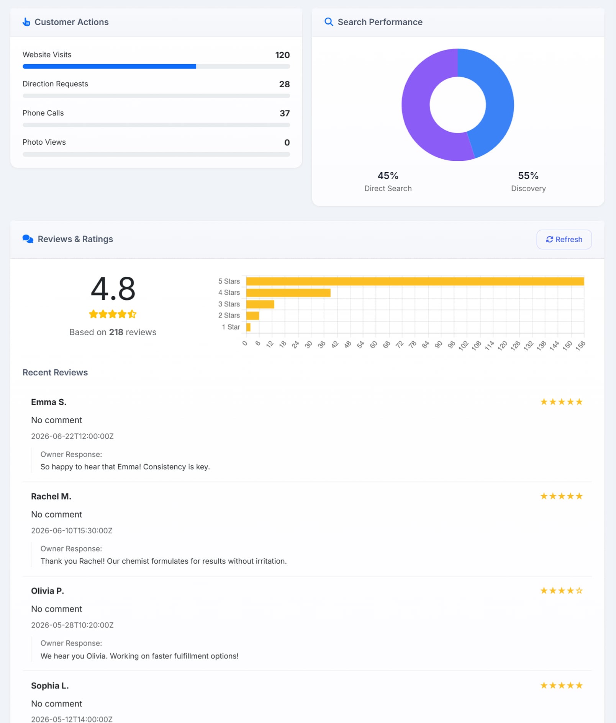Click the Search Performance magnifier icon
The width and height of the screenshot is (616, 723).
[329, 22]
